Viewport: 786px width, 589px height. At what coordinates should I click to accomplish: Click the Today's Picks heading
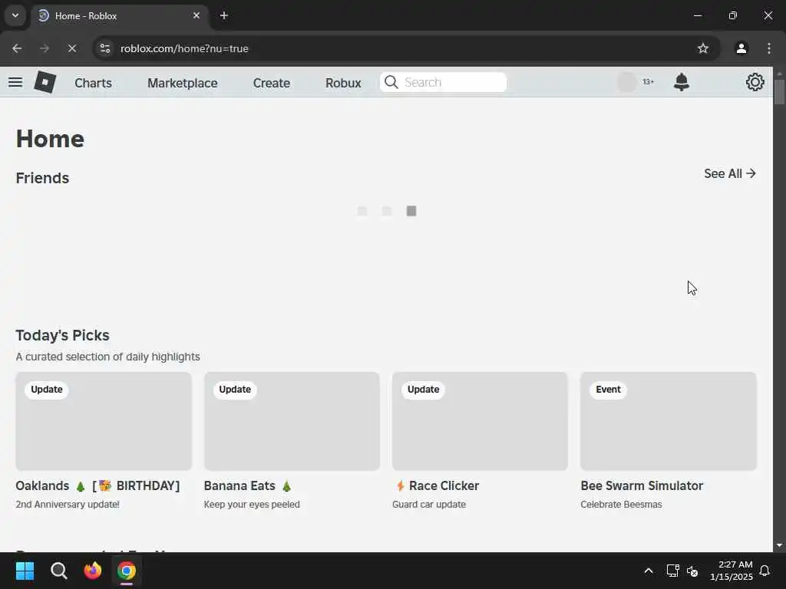tap(63, 335)
